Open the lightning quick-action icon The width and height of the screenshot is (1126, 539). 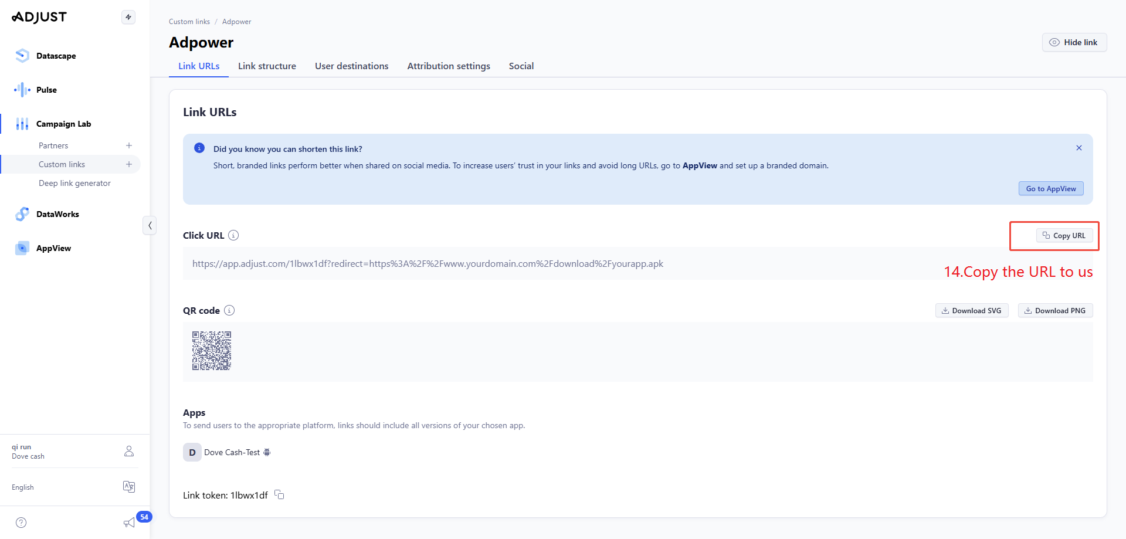(x=128, y=17)
